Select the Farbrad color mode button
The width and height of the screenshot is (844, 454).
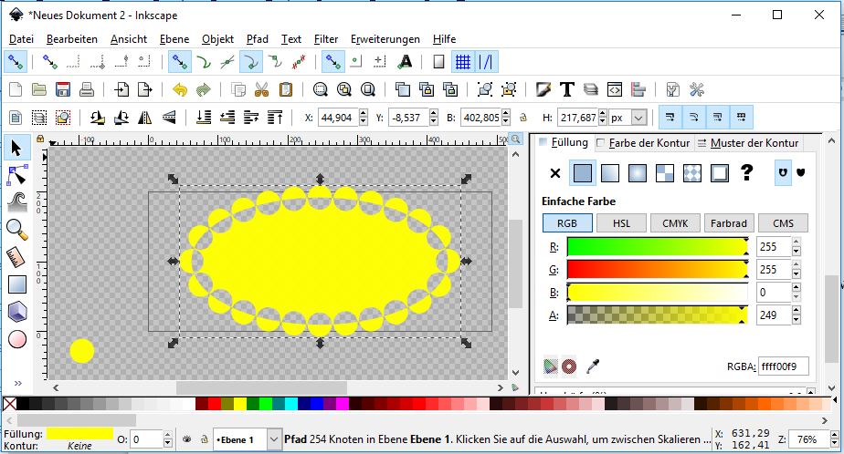[729, 223]
